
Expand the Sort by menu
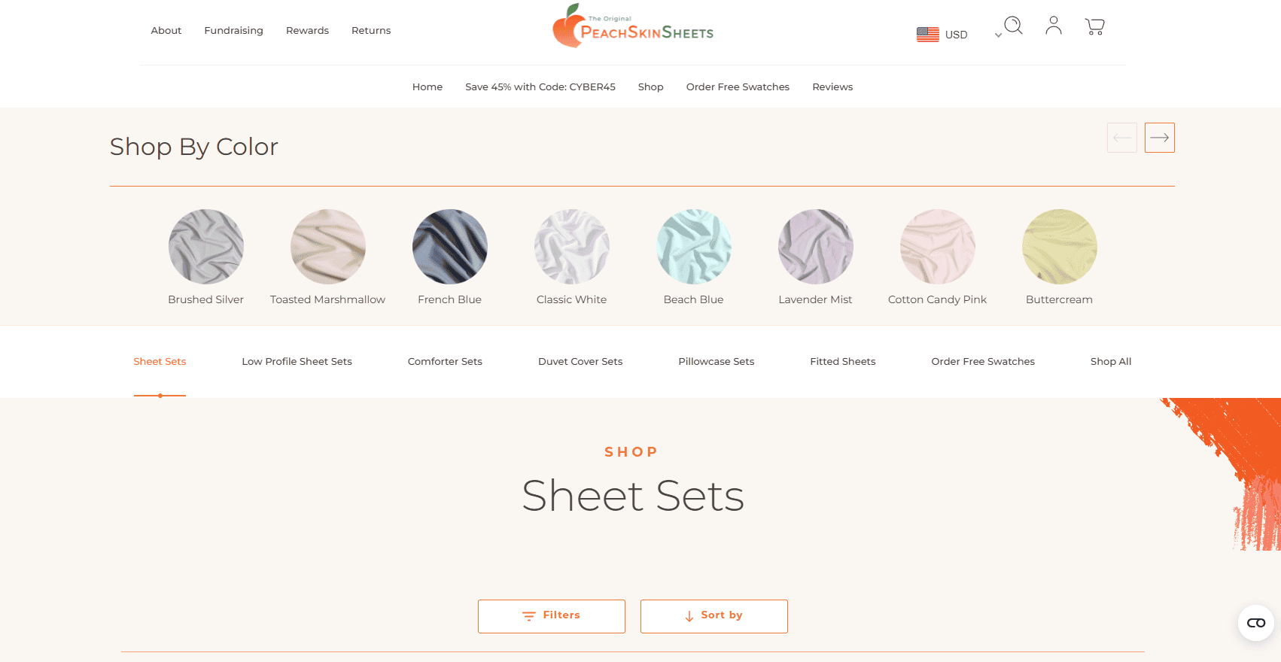pyautogui.click(x=714, y=616)
